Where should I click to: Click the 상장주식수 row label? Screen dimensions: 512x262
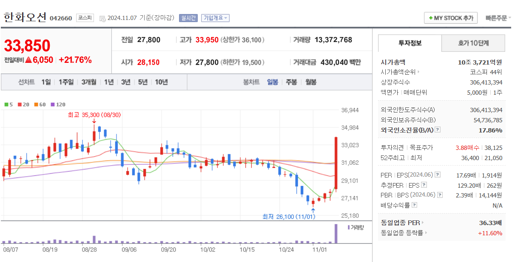tap(395, 82)
